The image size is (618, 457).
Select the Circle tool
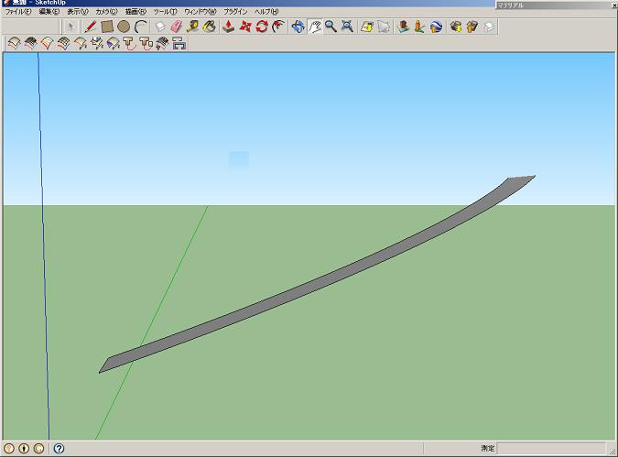coord(123,27)
